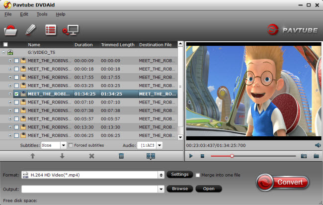
Task: Click the title list scroll up arrow
Action: 180,43
